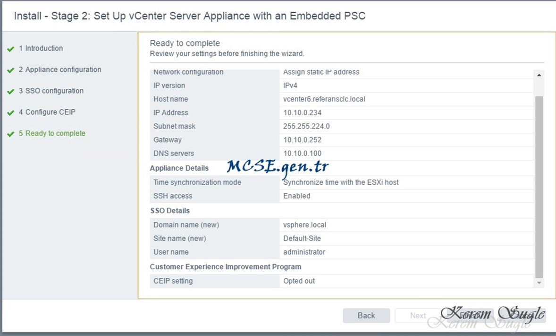This screenshot has height=336, width=556.
Task: Click the "CEIP setting" label
Action: coord(173,281)
